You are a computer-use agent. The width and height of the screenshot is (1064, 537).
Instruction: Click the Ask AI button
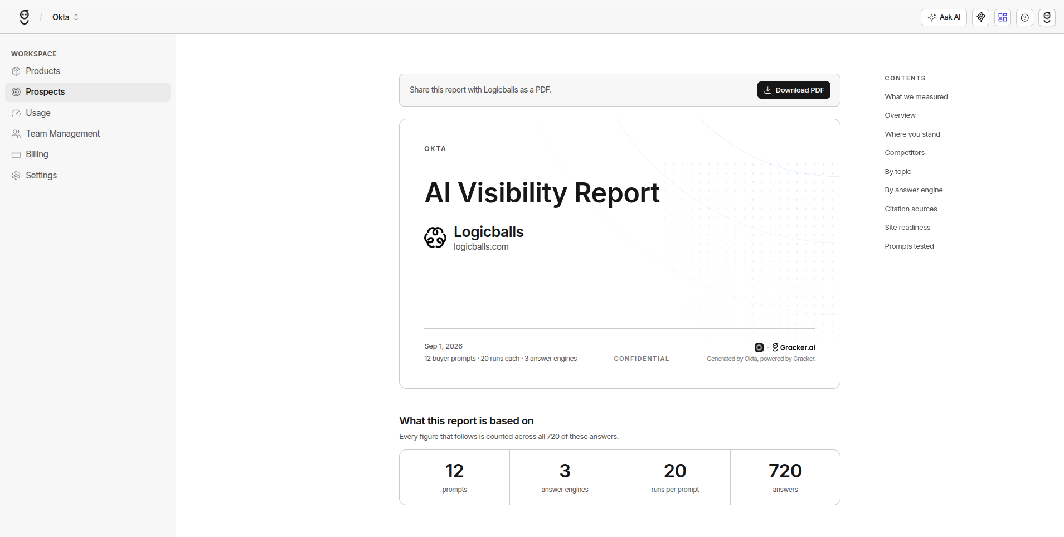click(944, 17)
